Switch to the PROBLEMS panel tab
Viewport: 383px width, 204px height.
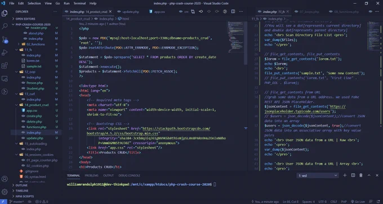[91, 175]
